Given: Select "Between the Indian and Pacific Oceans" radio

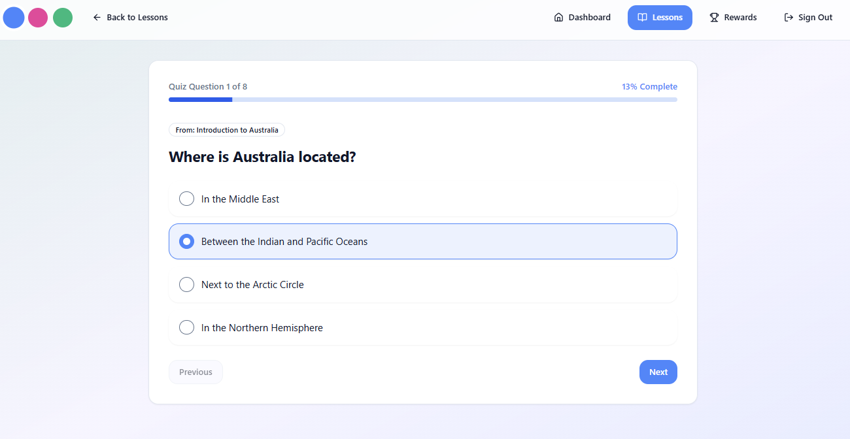Looking at the screenshot, I should point(186,242).
